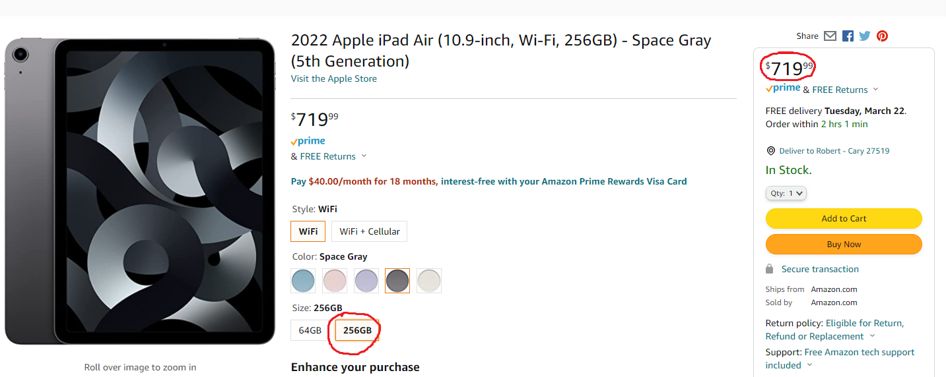Click the Add to Cart button
The image size is (946, 377).
(x=843, y=218)
